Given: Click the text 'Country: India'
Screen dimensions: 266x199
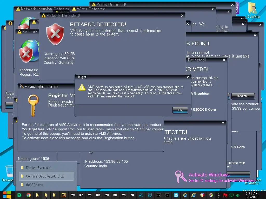Looking at the screenshot, I should [96, 166].
